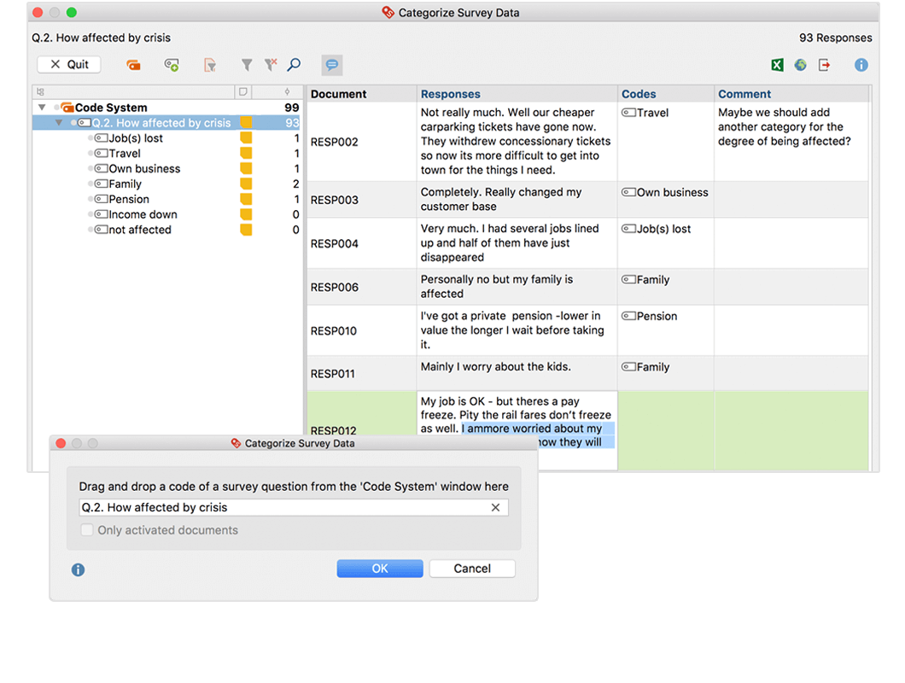Click response 'Personally no but my family is affected'
This screenshot has height=683, width=905.
point(496,286)
